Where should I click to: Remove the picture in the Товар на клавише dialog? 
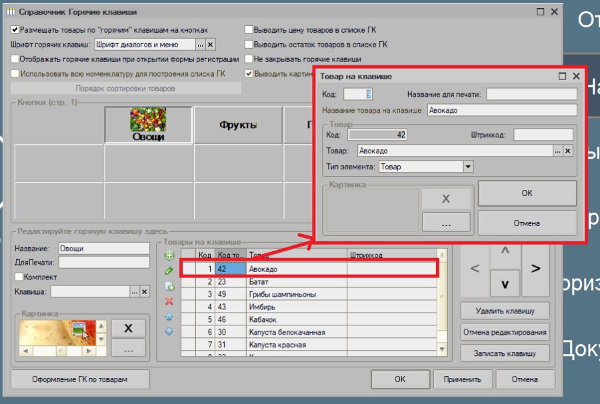pyautogui.click(x=446, y=199)
